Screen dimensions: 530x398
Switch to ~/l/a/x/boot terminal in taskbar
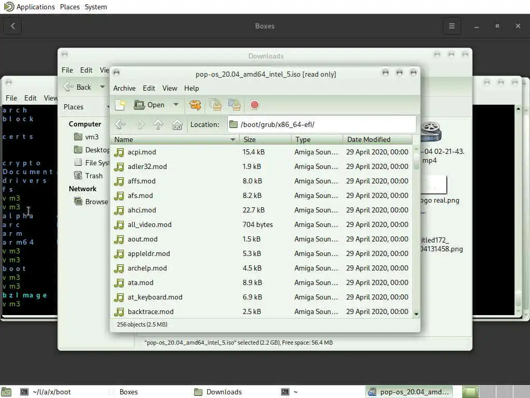pos(46,392)
